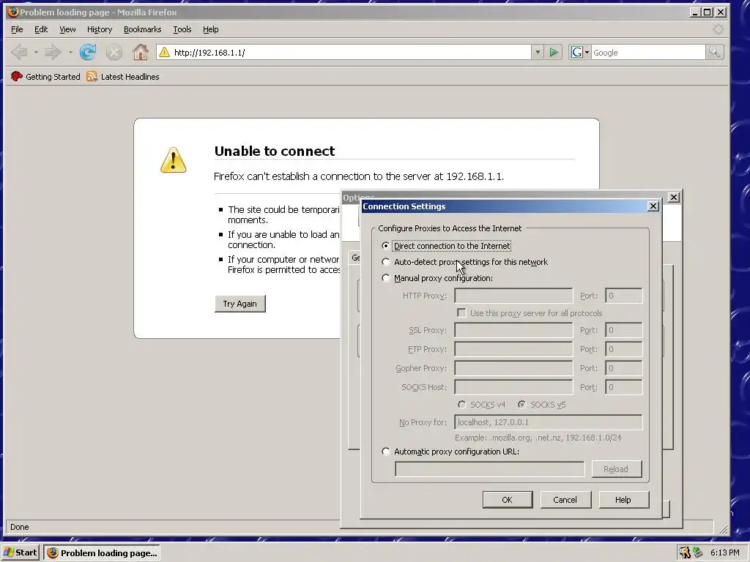Open the History menu

pyautogui.click(x=100, y=29)
